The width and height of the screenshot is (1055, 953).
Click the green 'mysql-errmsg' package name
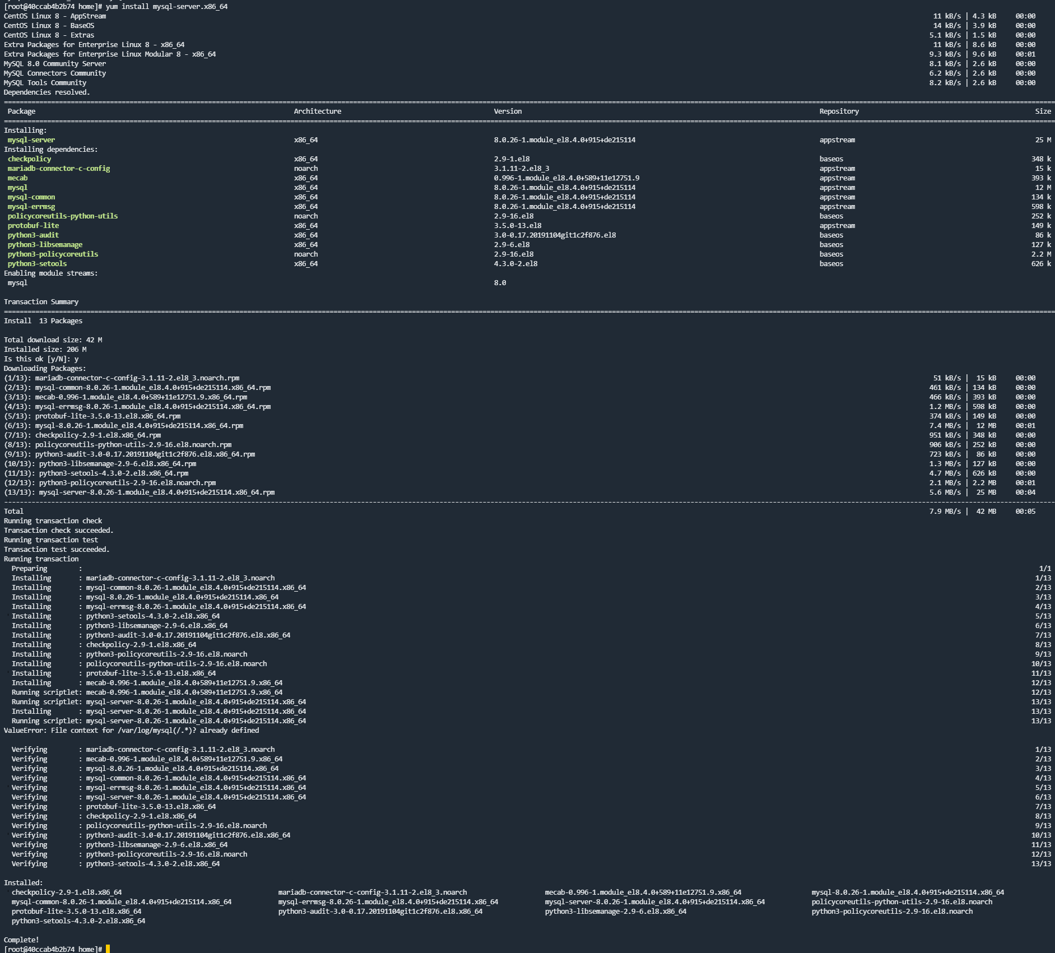[x=31, y=207]
